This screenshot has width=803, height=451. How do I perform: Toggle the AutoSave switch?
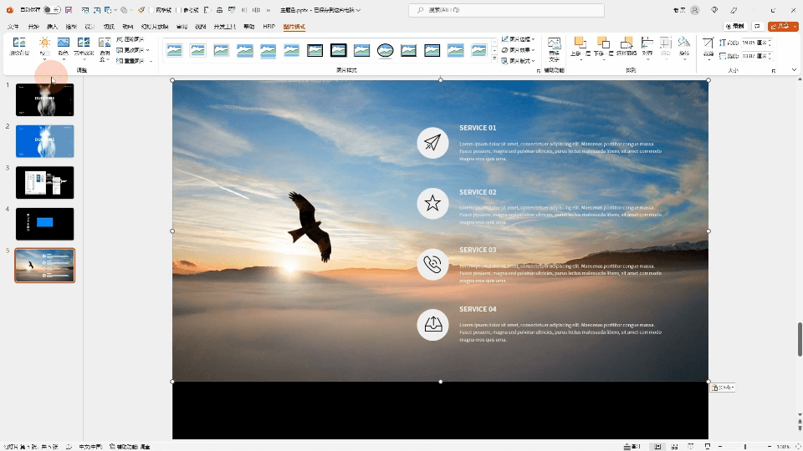(x=51, y=10)
